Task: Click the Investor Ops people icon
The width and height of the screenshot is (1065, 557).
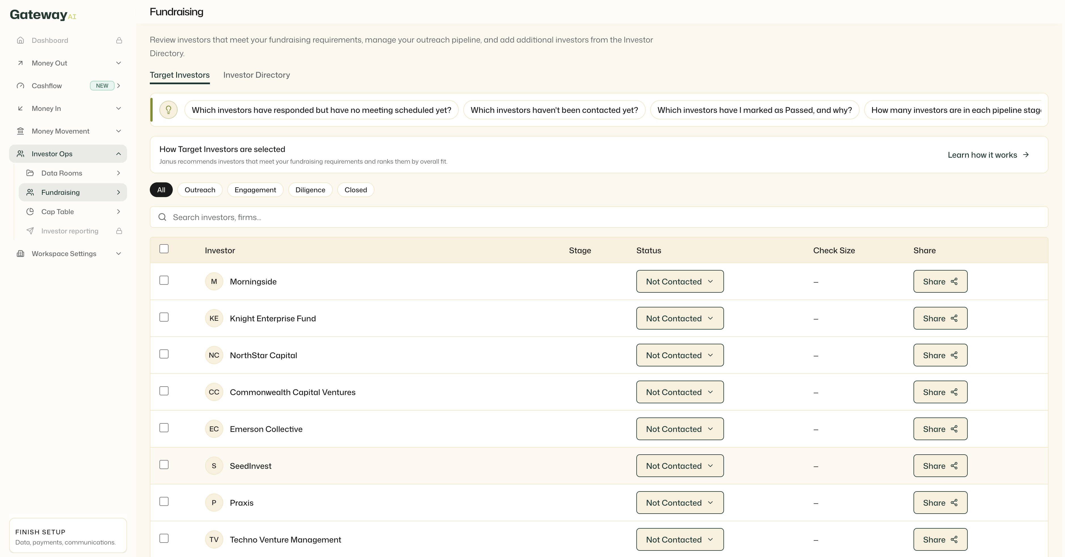Action: [20, 154]
